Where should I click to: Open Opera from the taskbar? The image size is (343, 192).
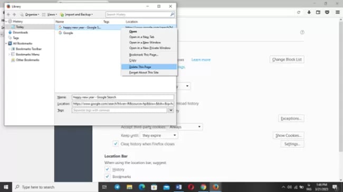click(x=191, y=187)
